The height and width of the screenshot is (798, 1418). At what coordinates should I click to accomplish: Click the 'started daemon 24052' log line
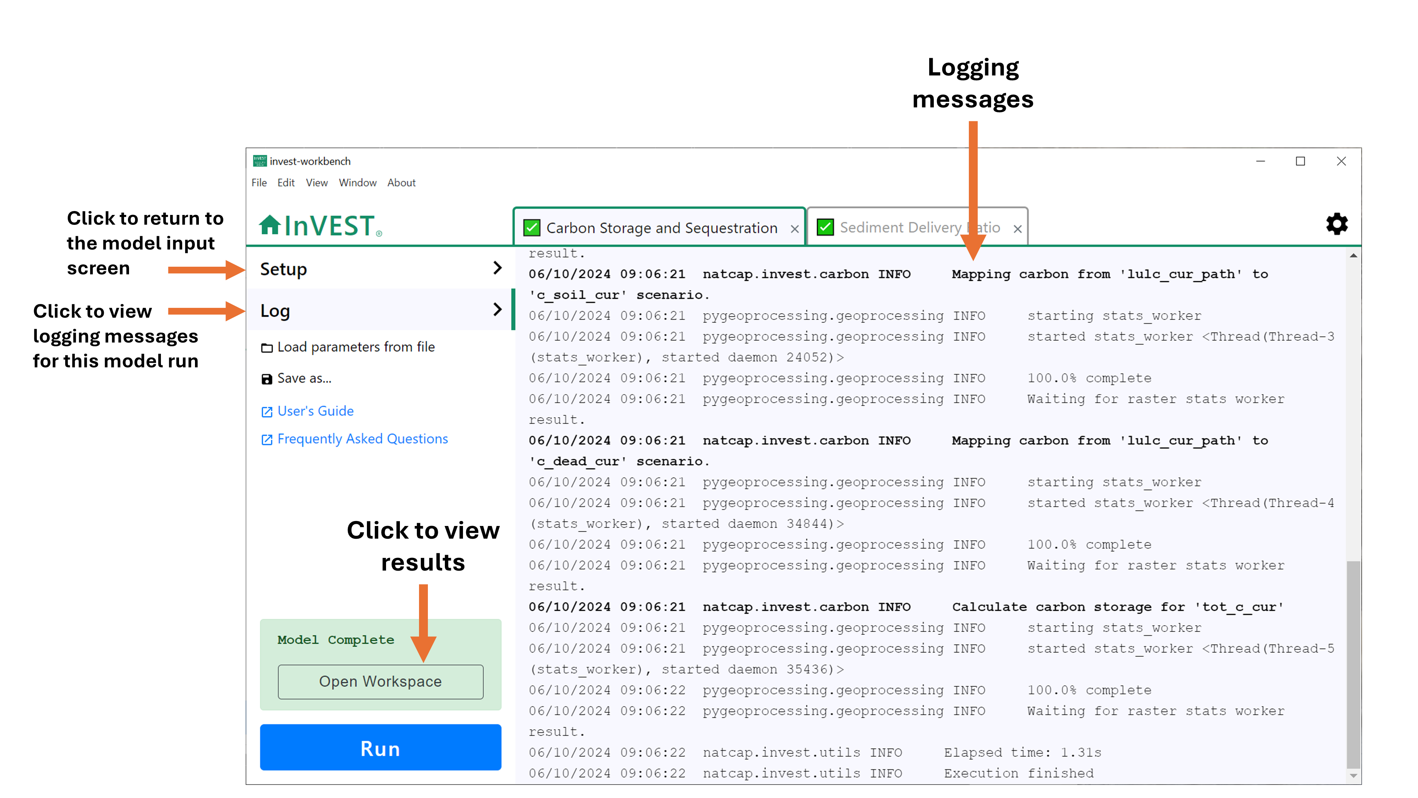[x=686, y=358]
